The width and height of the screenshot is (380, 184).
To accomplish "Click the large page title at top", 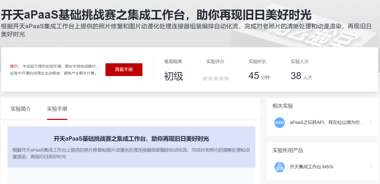I will [x=156, y=15].
